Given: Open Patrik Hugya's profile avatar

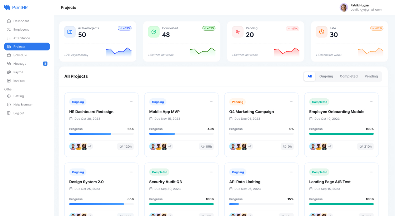Looking at the screenshot, I should click(x=344, y=8).
